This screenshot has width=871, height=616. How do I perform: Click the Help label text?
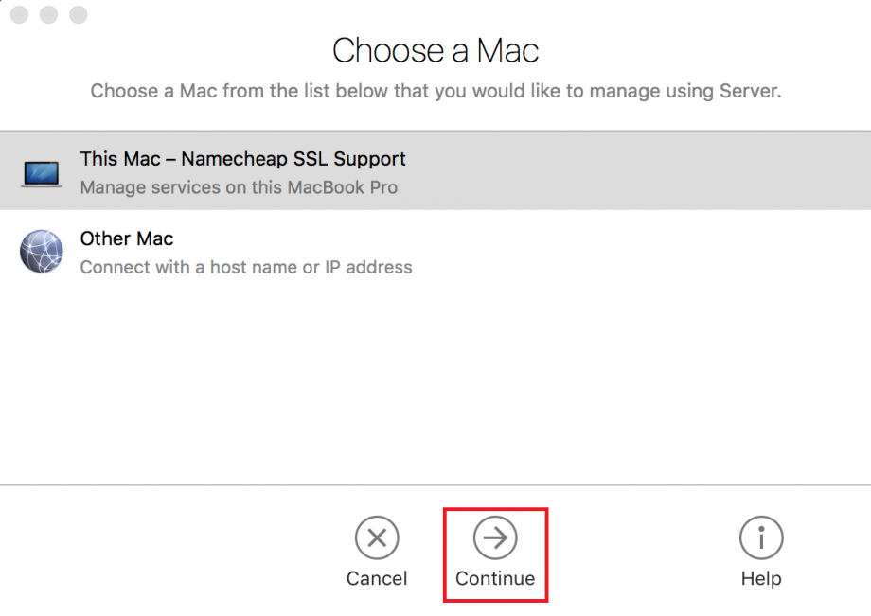pos(761,578)
